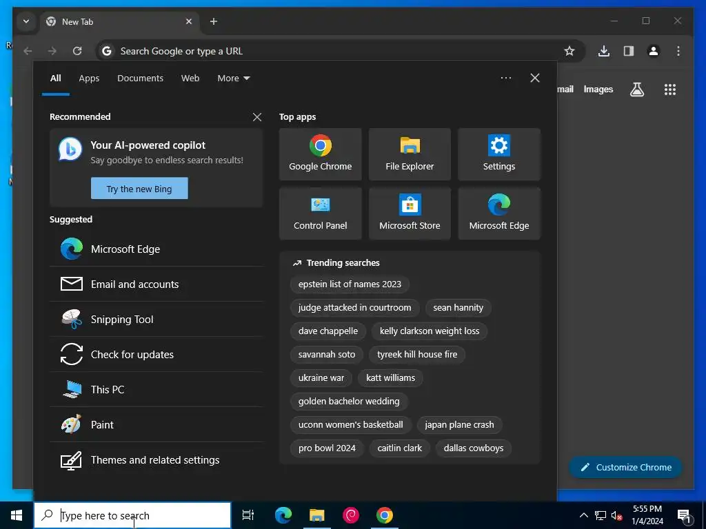Search trending epstein list of names 2023
The width and height of the screenshot is (706, 529).
pos(350,284)
